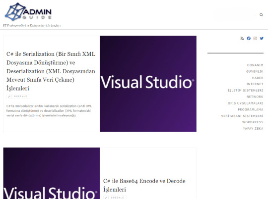Visit the Instagram profile icon
Screen dimensions: 268x199
pos(255,39)
